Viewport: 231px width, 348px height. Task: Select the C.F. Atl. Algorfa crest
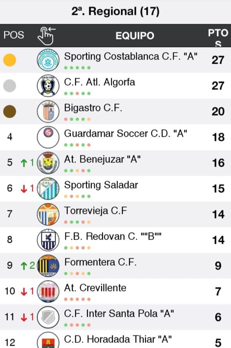48,86
